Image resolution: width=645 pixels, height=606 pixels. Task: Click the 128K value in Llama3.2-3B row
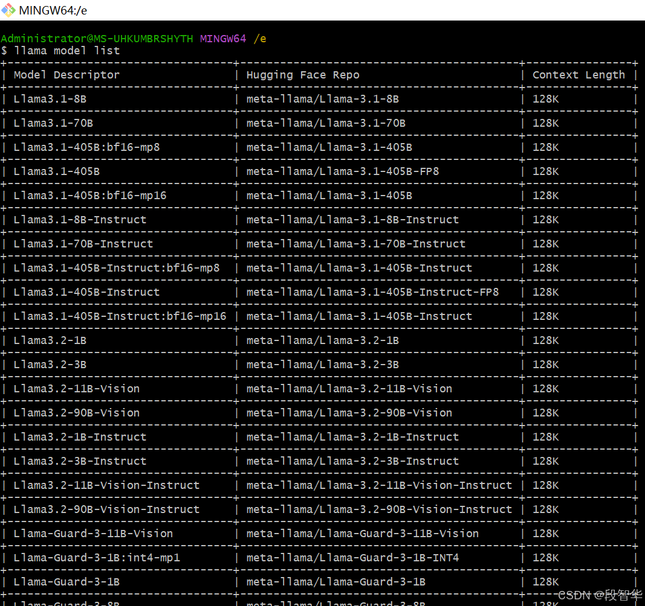coord(545,365)
